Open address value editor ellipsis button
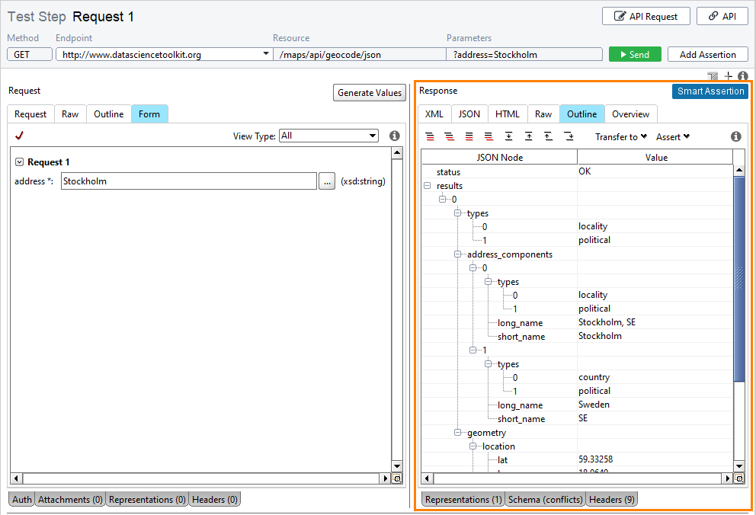 [327, 181]
